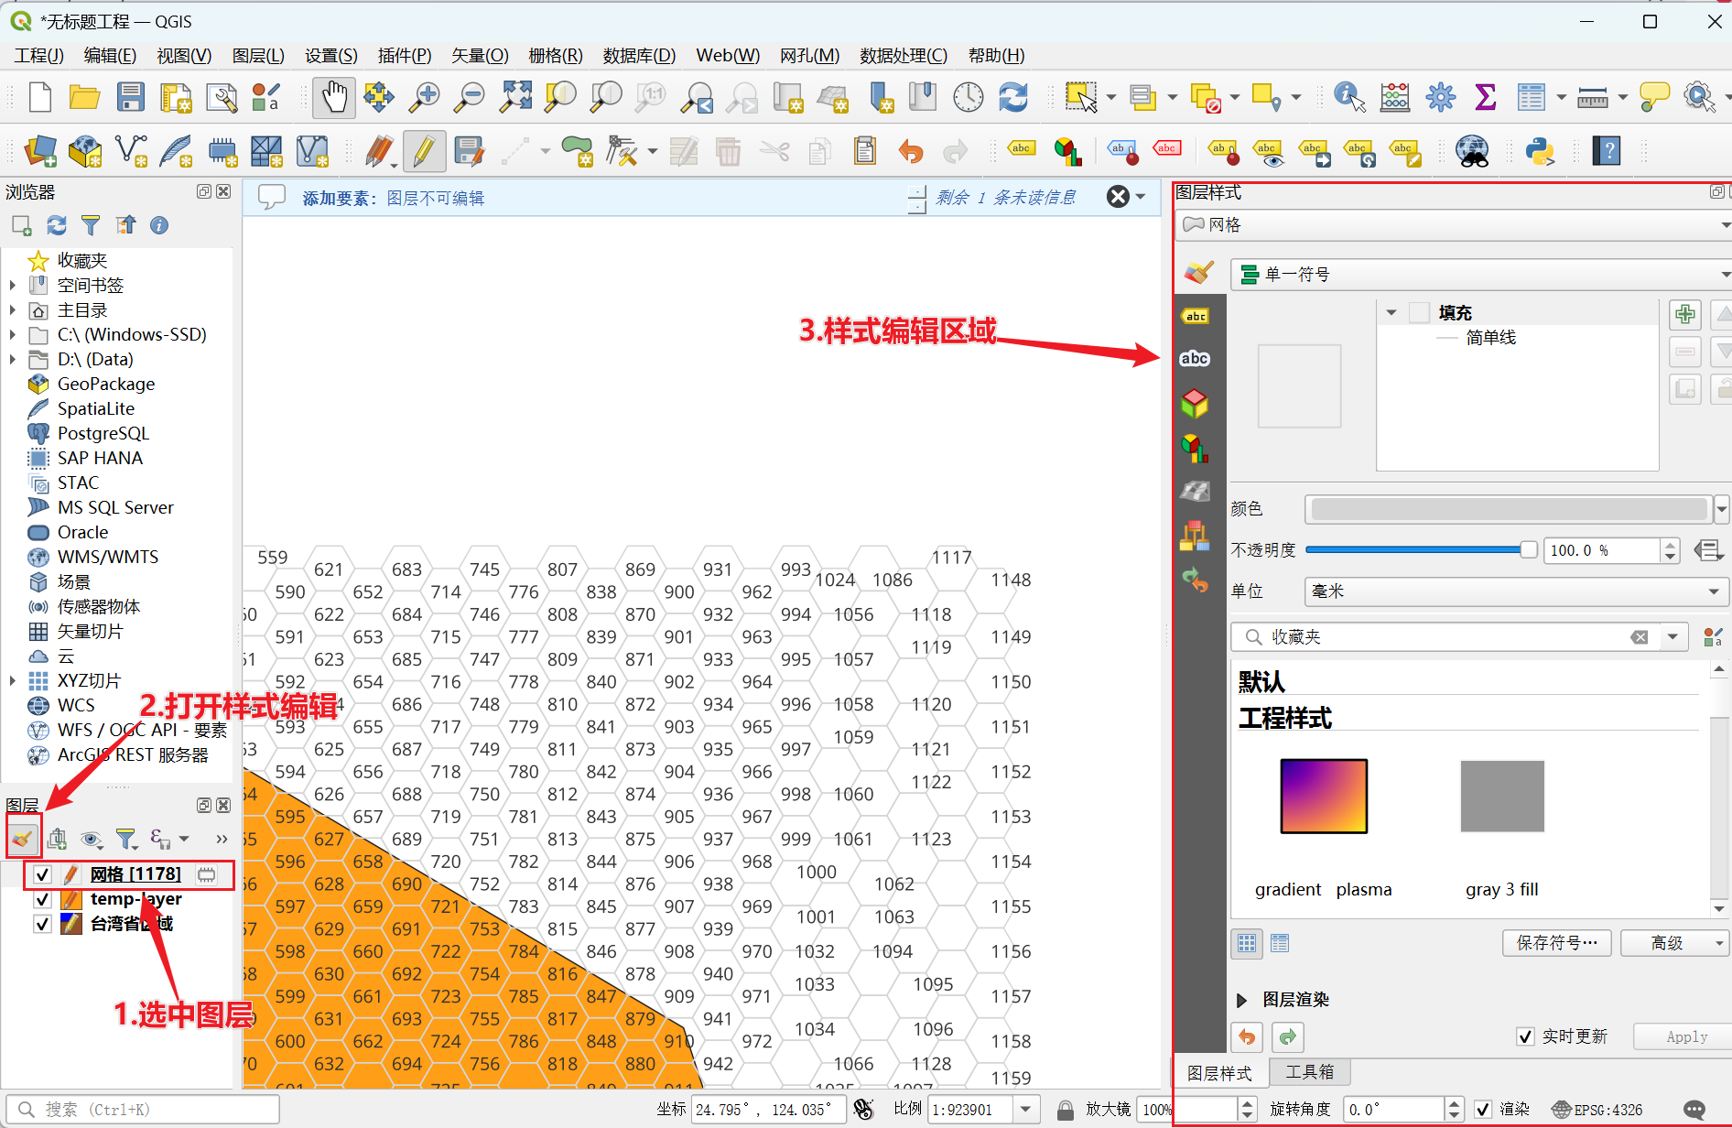Open the 栅格(R) menu
This screenshot has height=1128, width=1732.
[x=556, y=56]
